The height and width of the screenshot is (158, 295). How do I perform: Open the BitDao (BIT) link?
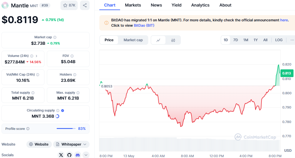[144, 25]
